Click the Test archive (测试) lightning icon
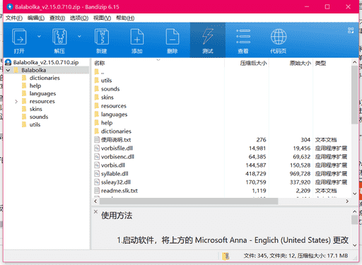Screen dimensions: 362x265 coord(208,36)
